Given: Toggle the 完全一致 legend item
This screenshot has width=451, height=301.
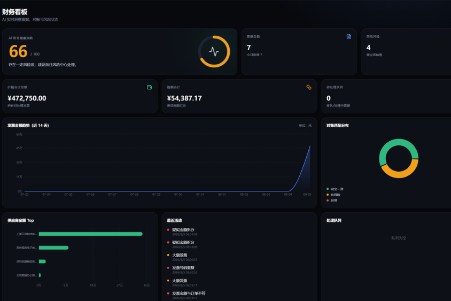Looking at the screenshot, I should point(335,189).
